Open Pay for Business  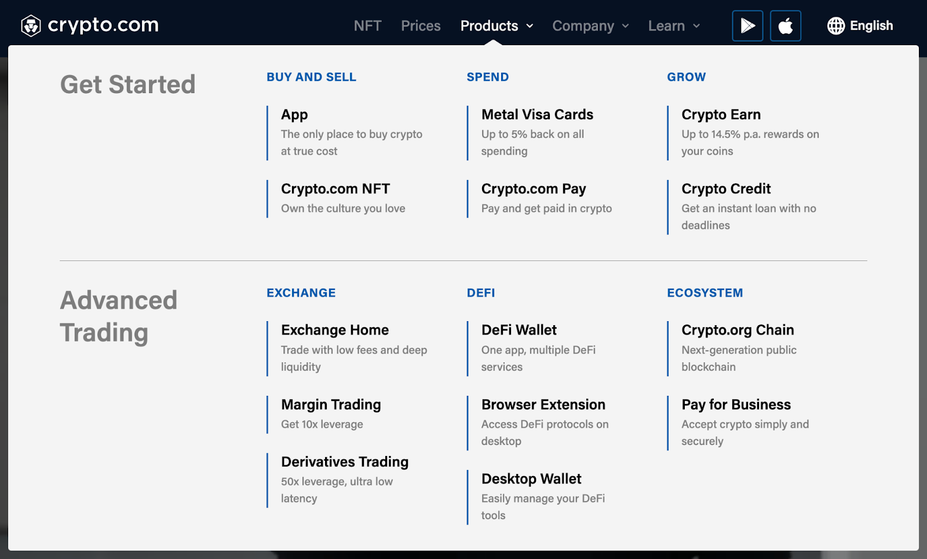click(736, 404)
